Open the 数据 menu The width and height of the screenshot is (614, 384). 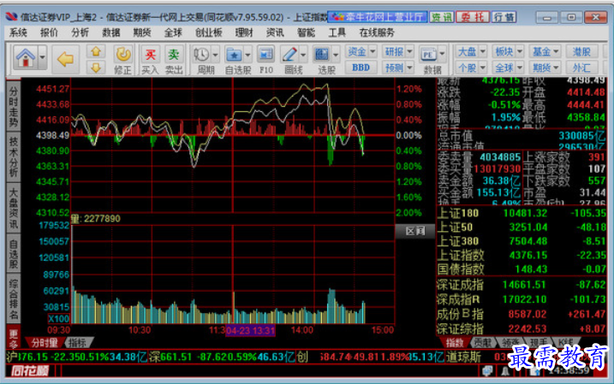pyautogui.click(x=110, y=32)
